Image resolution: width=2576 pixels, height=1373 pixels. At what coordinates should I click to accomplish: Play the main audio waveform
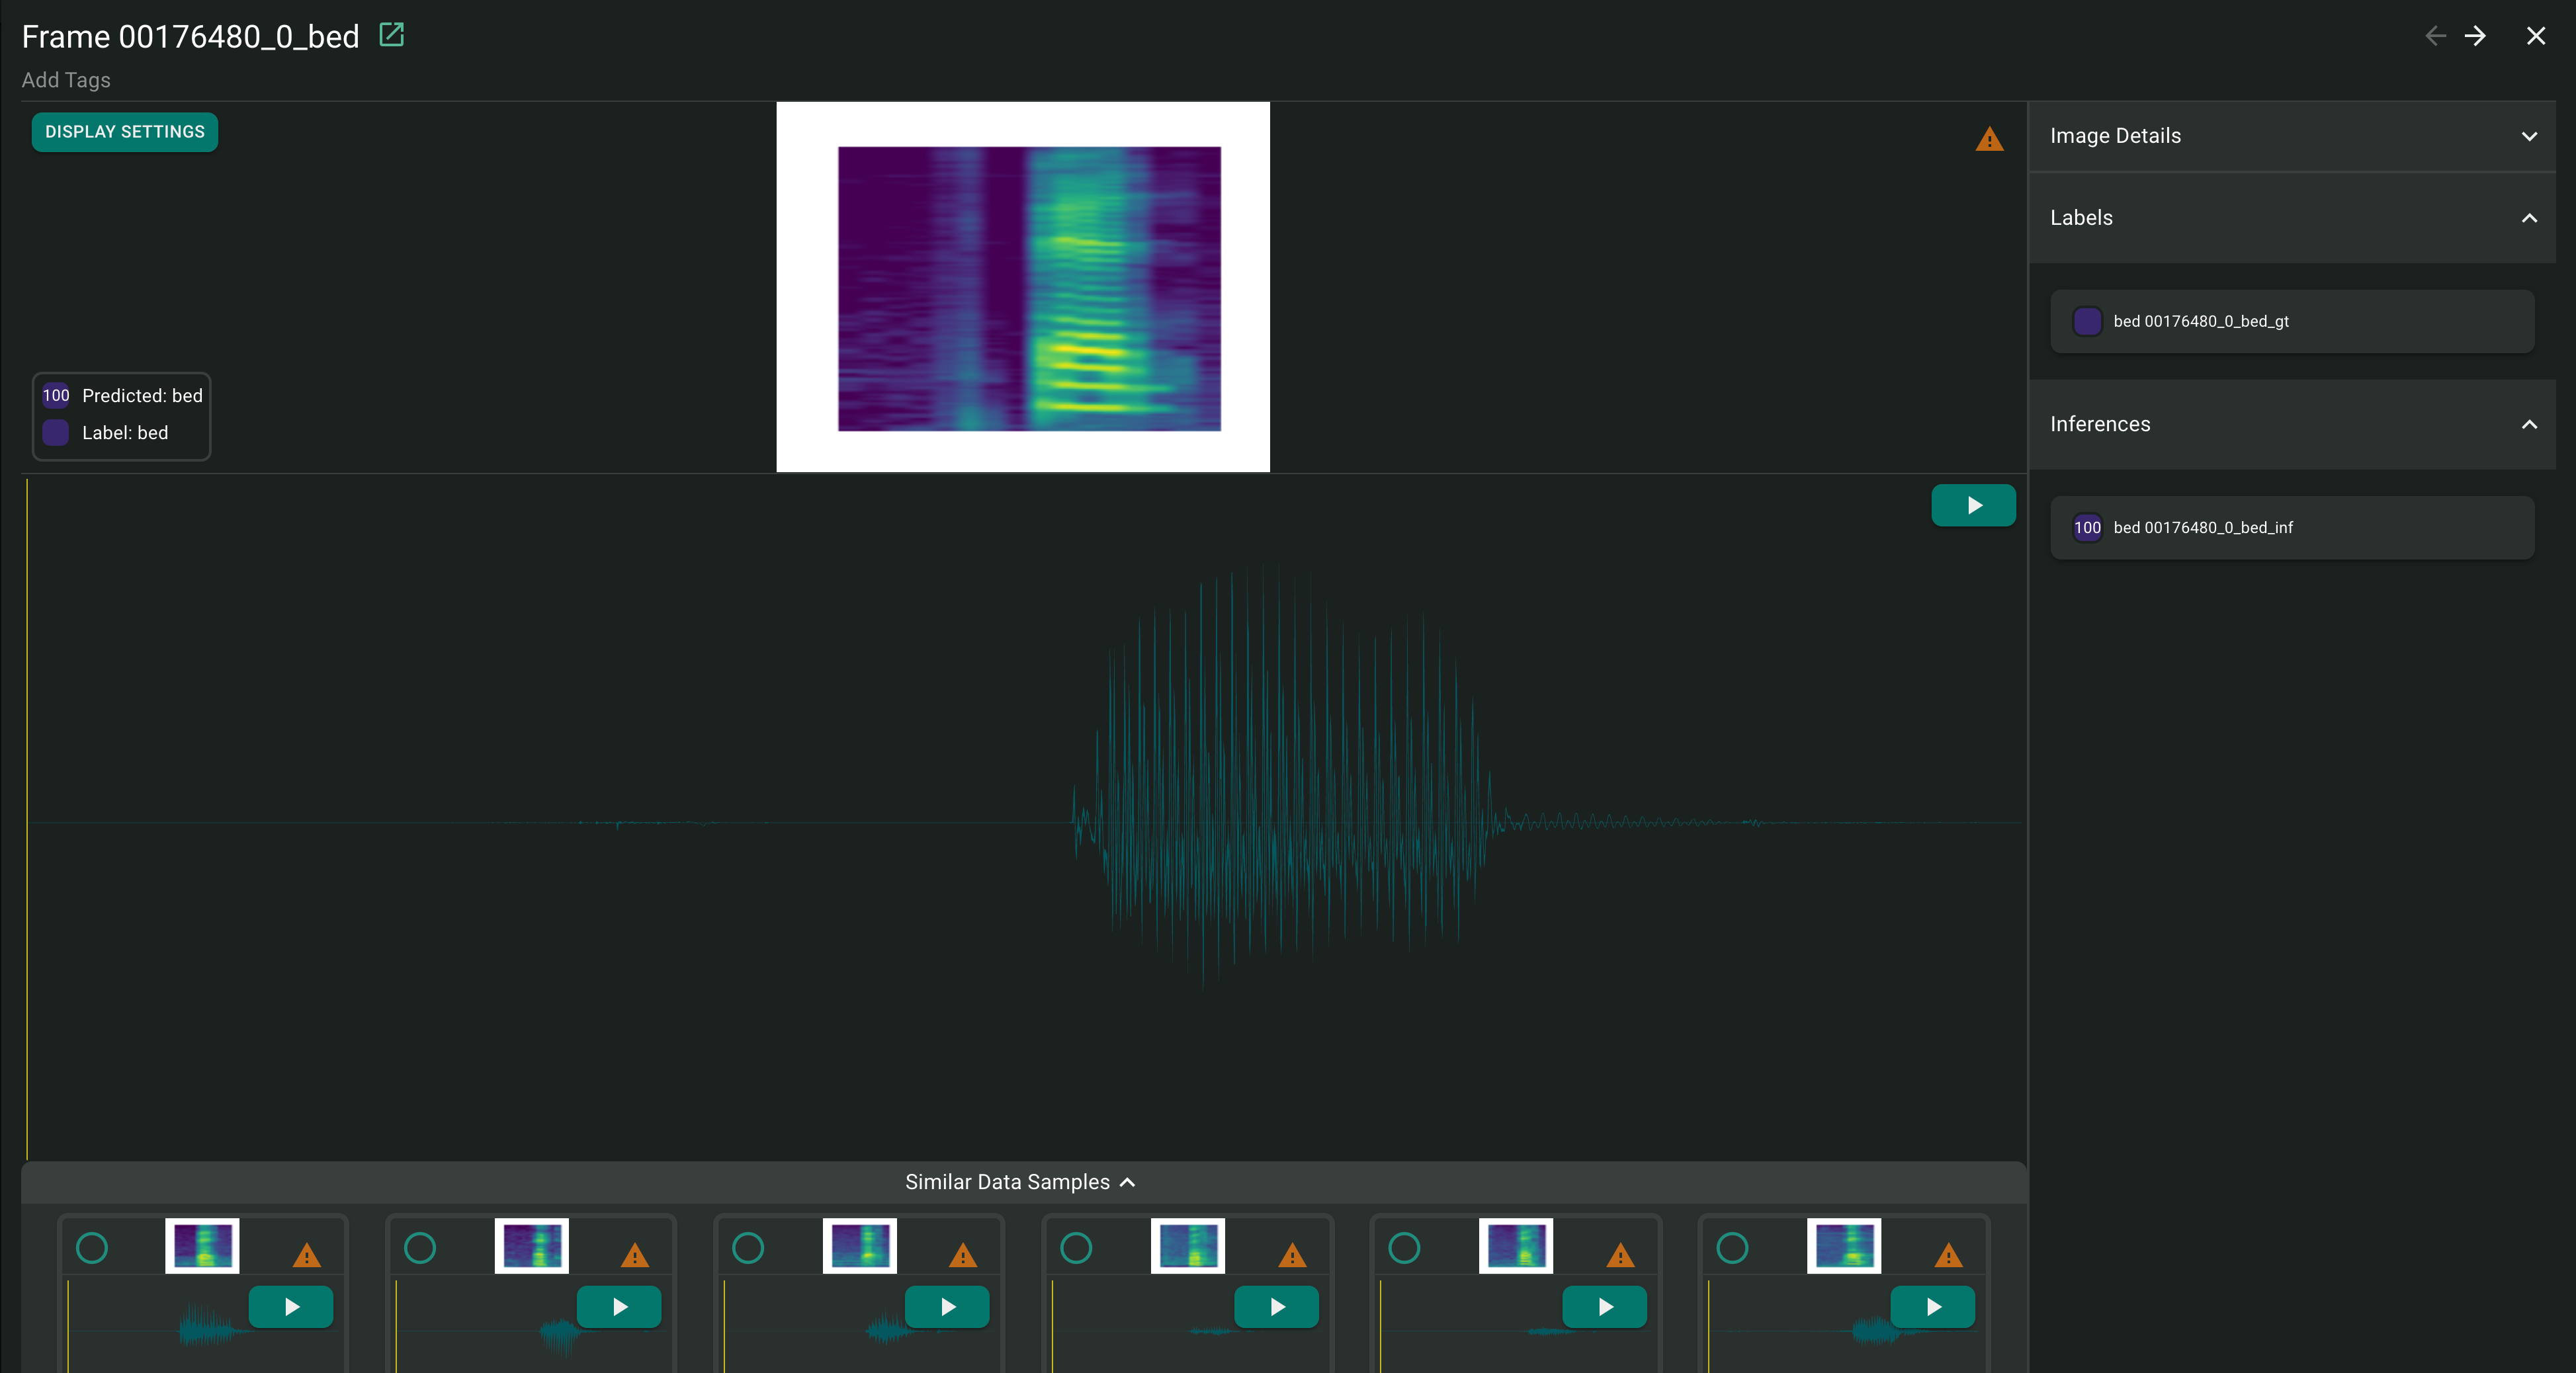(x=1973, y=505)
